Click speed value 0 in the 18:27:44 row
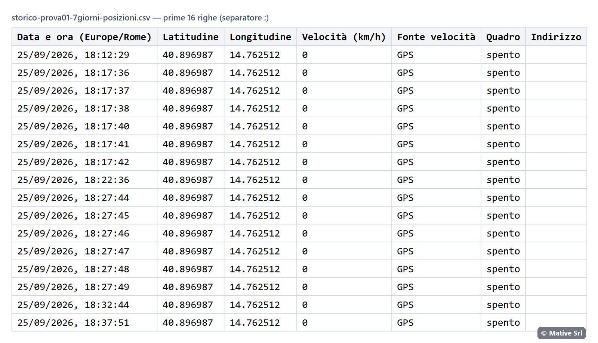598x343 pixels. 305,198
